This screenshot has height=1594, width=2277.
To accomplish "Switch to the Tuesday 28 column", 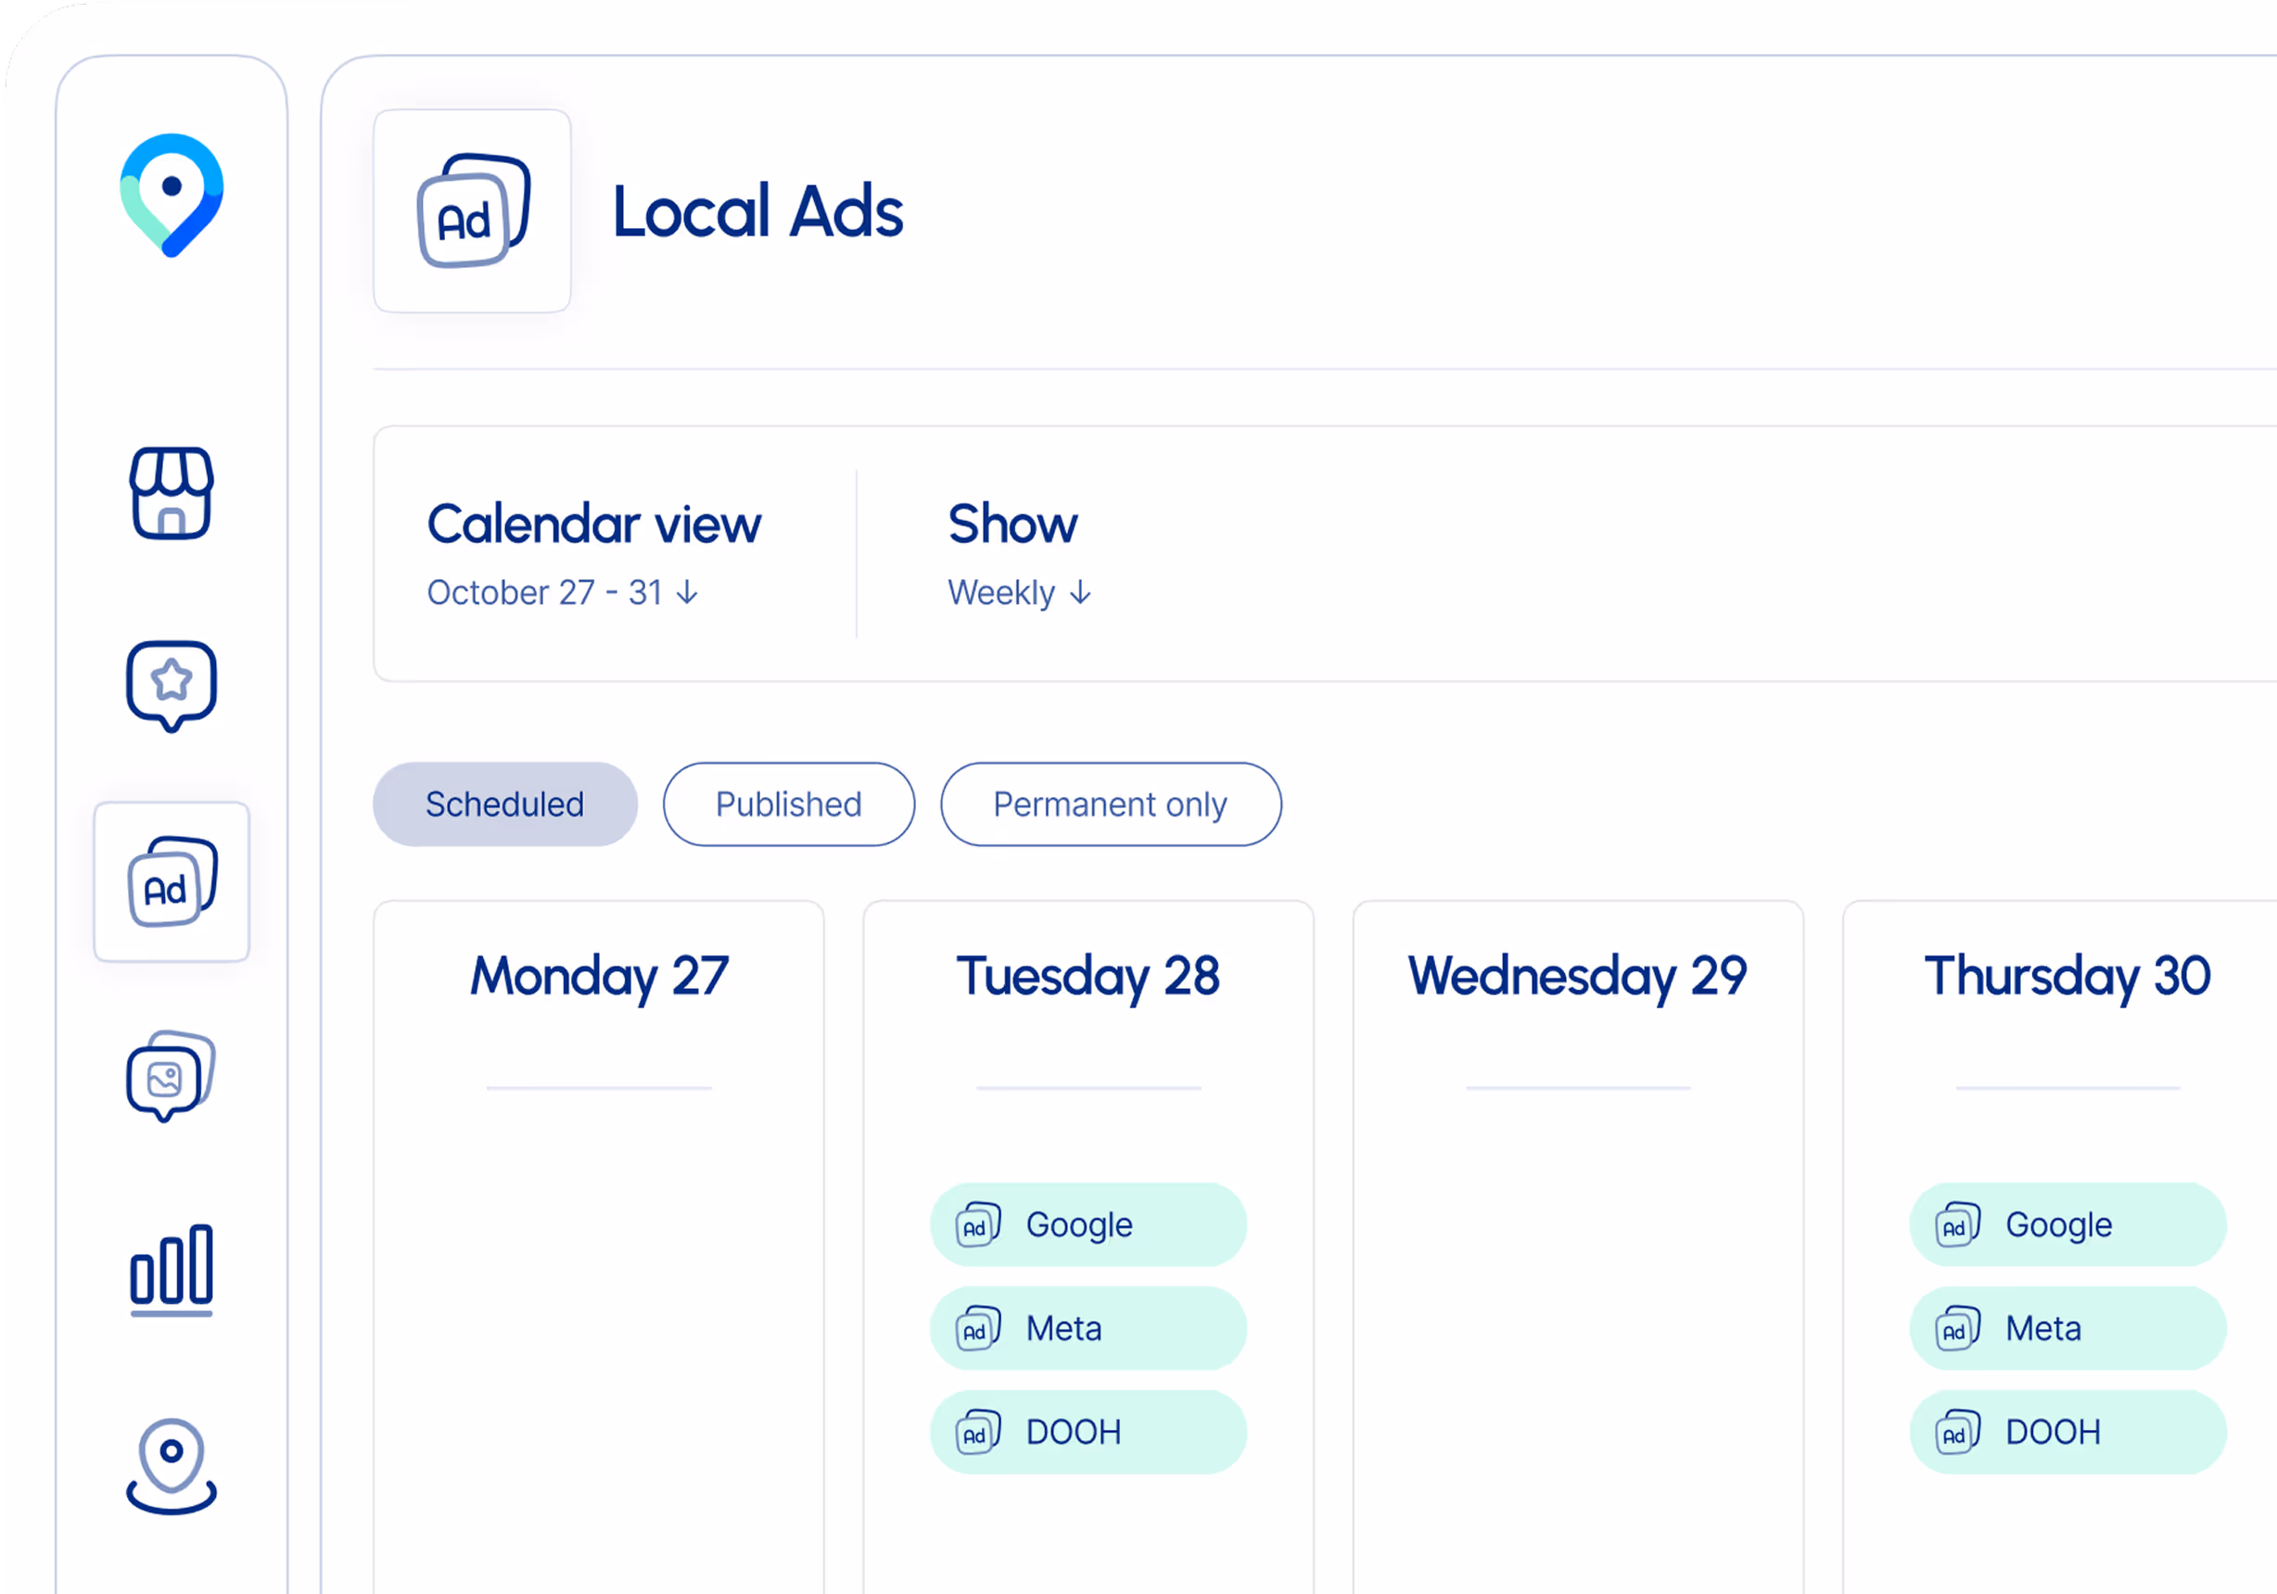I will (x=1088, y=977).
